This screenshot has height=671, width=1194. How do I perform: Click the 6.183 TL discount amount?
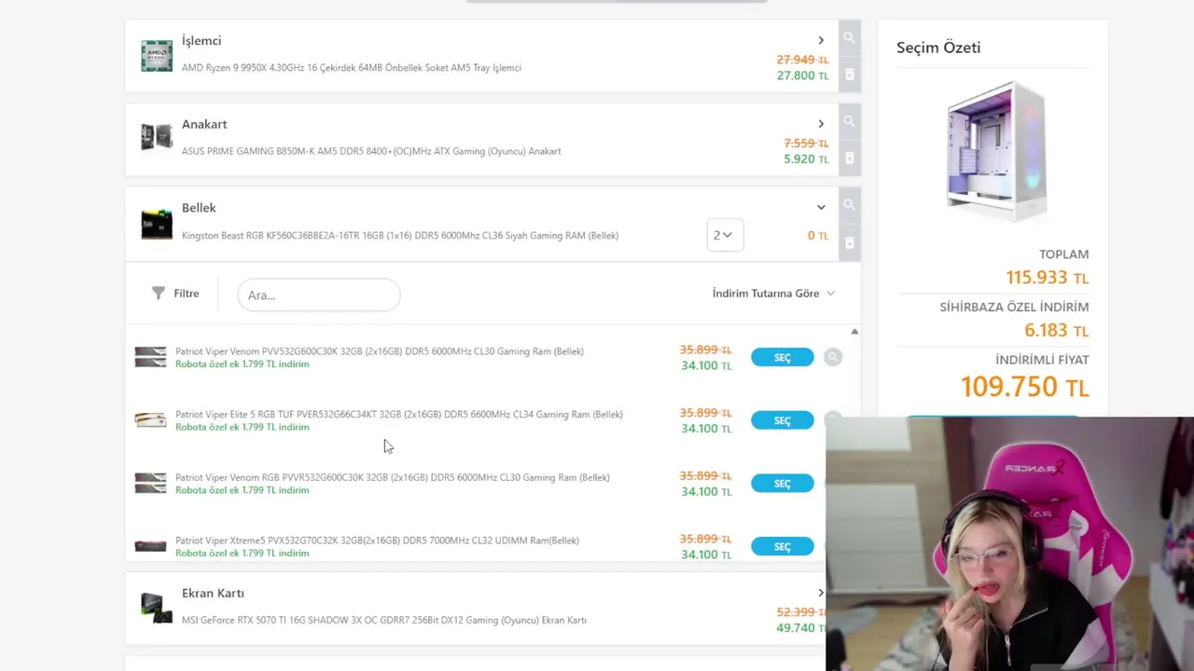click(1056, 330)
